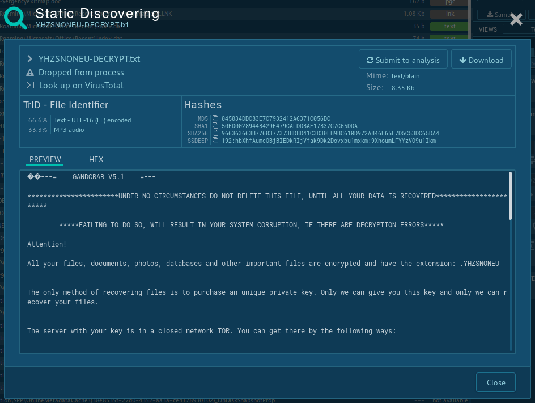Viewport: 535px width, 403px height.
Task: Submit the file to analysis
Action: tap(403, 60)
